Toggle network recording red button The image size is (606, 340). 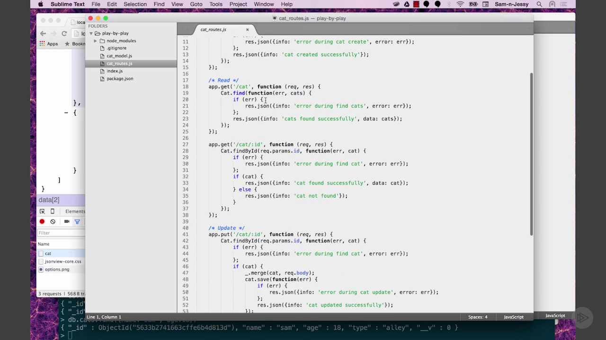(x=42, y=221)
